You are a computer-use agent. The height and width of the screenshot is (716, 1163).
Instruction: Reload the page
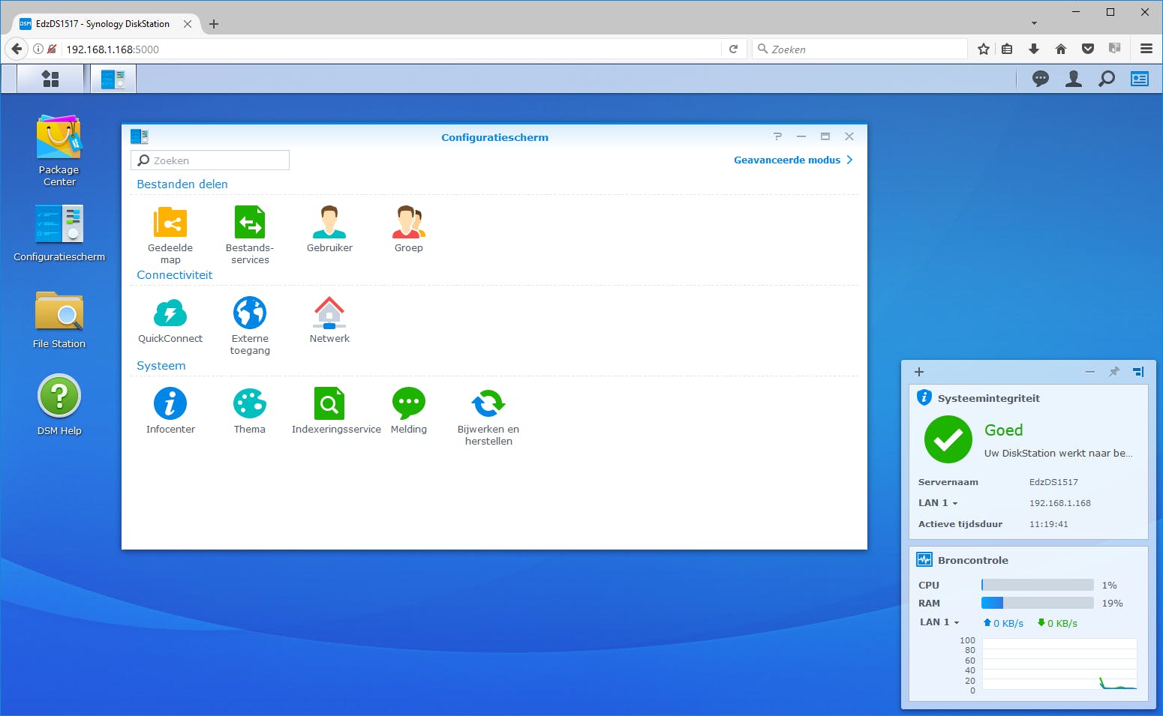tap(734, 49)
